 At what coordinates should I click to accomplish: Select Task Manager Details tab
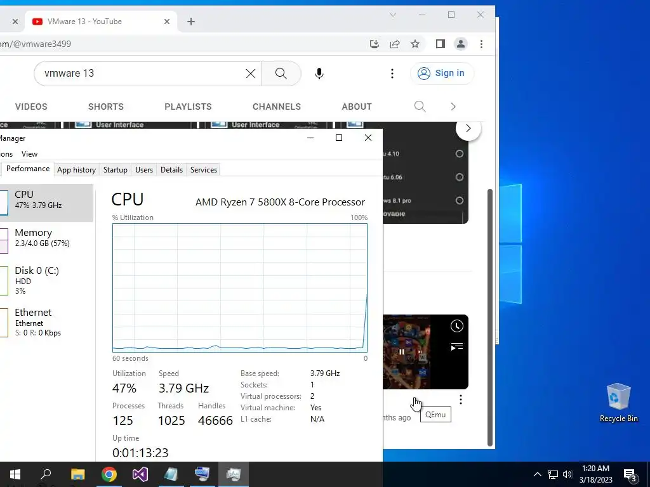[x=171, y=170]
